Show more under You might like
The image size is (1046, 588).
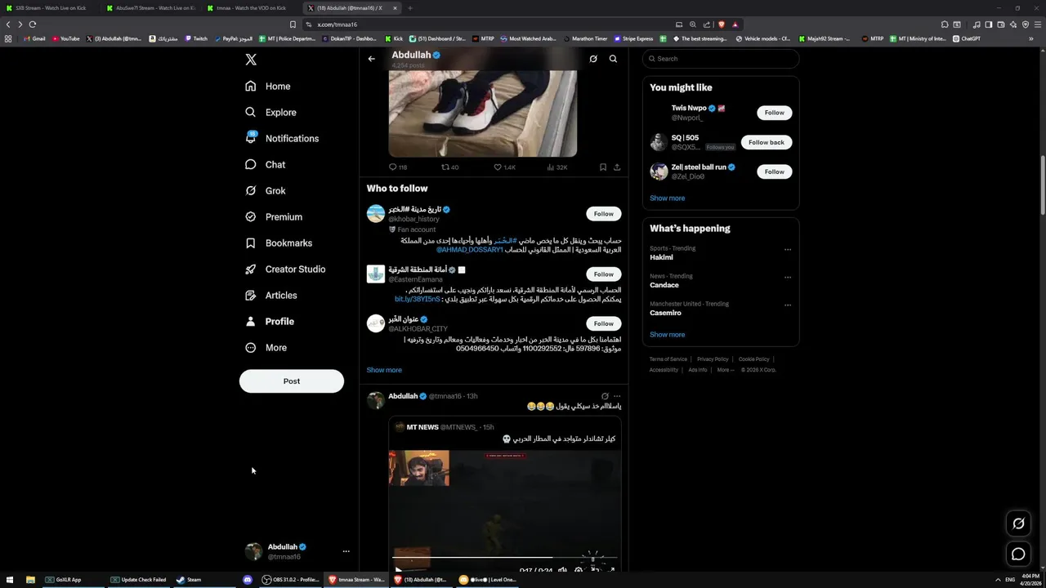(x=668, y=198)
